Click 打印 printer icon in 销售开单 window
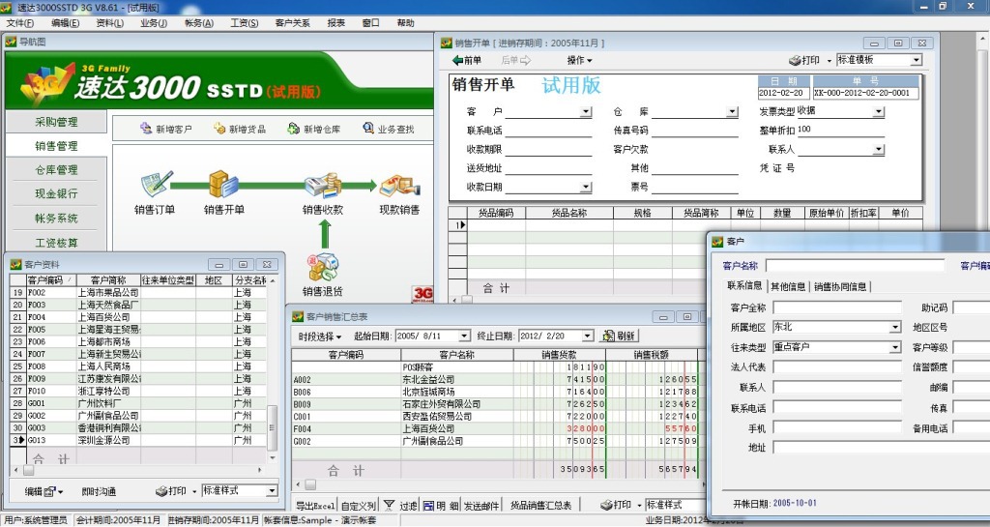This screenshot has height=527, width=990. pos(795,61)
